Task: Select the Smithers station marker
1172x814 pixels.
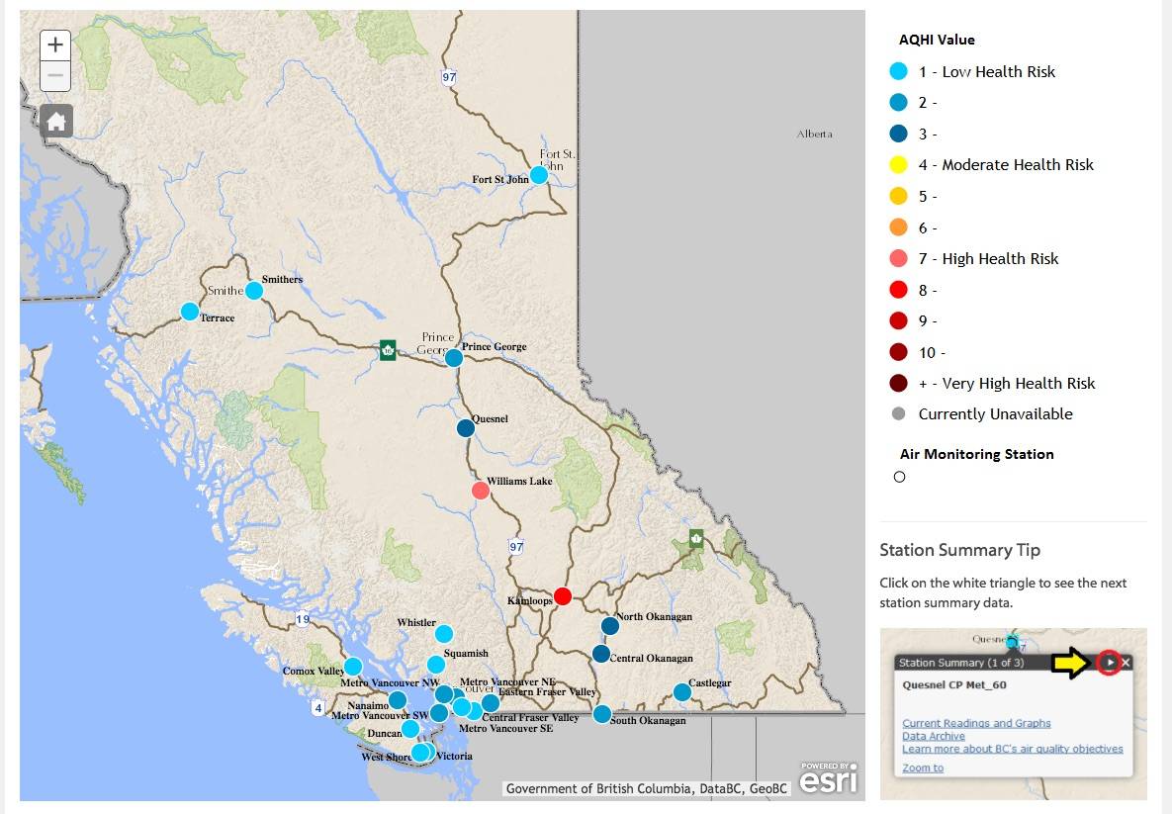Action: (x=254, y=291)
